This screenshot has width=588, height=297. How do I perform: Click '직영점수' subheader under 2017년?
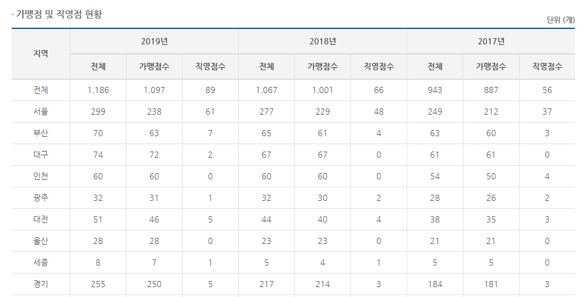tap(547, 67)
